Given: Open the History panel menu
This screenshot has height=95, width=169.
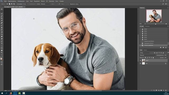Looking at the screenshot, I should click(x=168, y=26).
